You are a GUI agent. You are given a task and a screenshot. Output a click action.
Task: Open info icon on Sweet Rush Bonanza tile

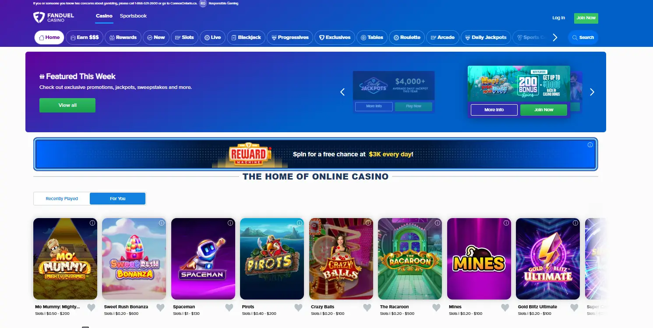click(161, 223)
